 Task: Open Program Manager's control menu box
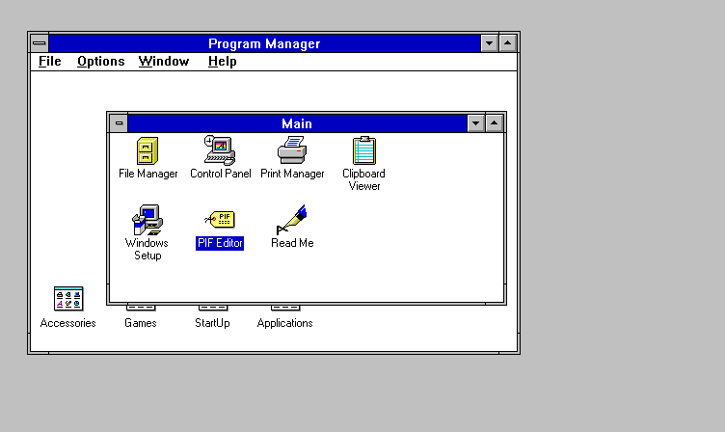tap(40, 43)
